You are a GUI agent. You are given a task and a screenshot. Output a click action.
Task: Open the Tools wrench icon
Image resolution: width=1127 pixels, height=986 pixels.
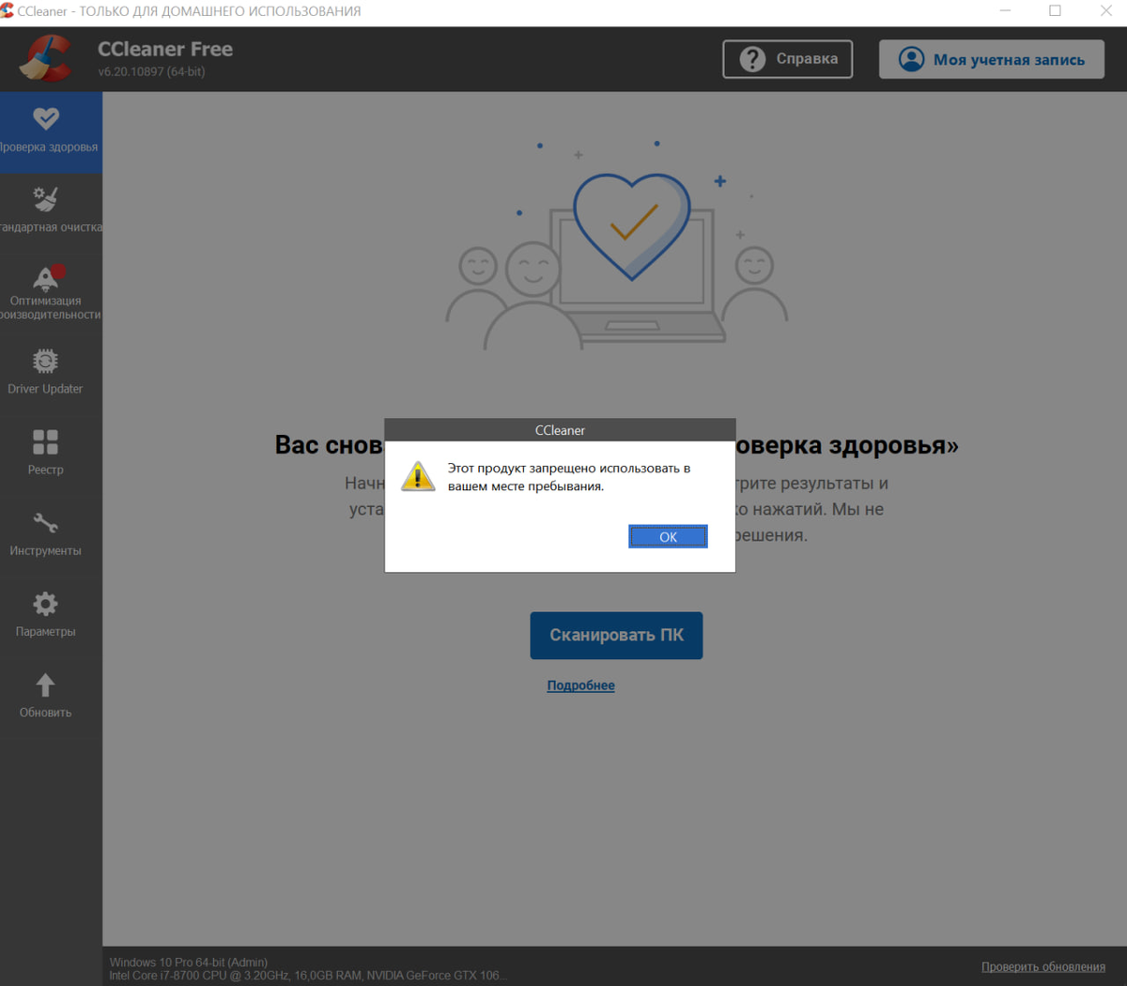[x=45, y=523]
